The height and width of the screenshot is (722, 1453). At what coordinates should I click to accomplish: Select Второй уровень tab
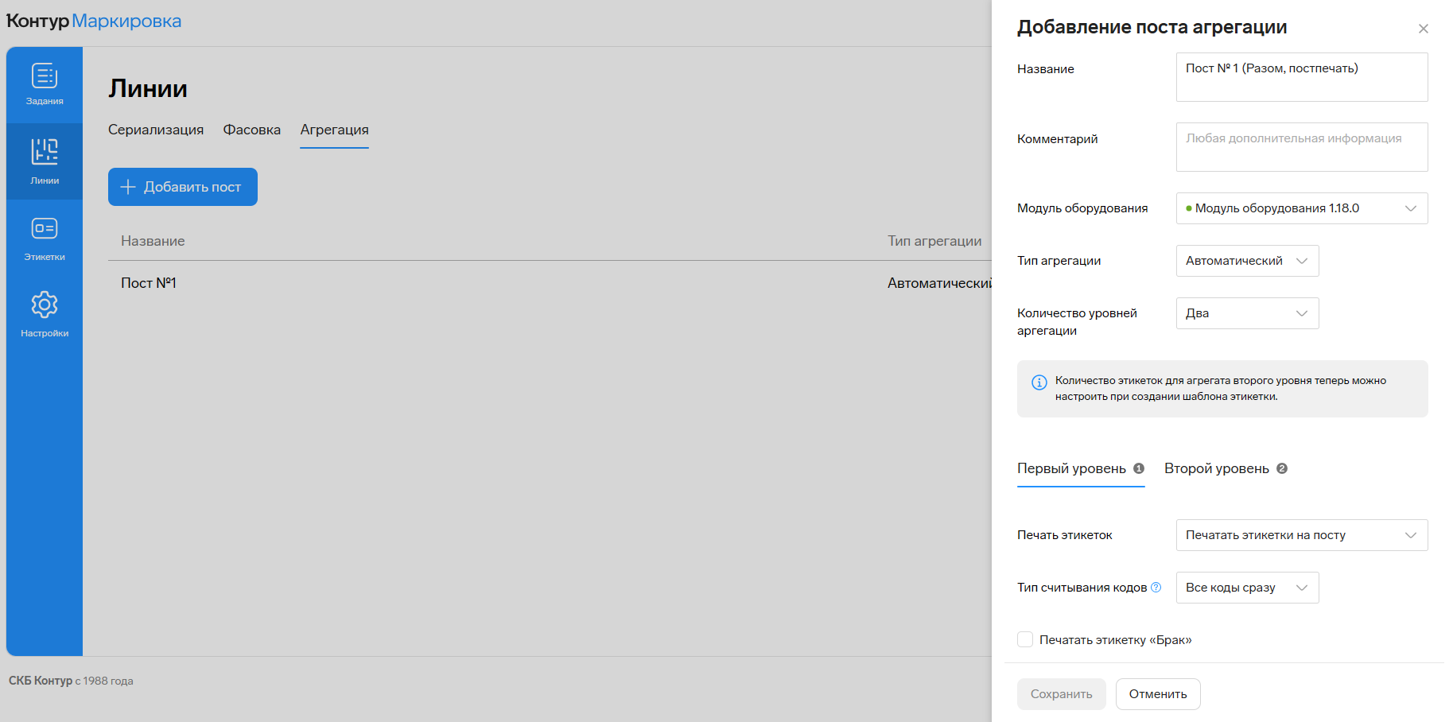coord(1226,468)
